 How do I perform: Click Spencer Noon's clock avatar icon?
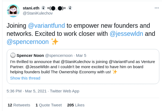tap(13, 55)
